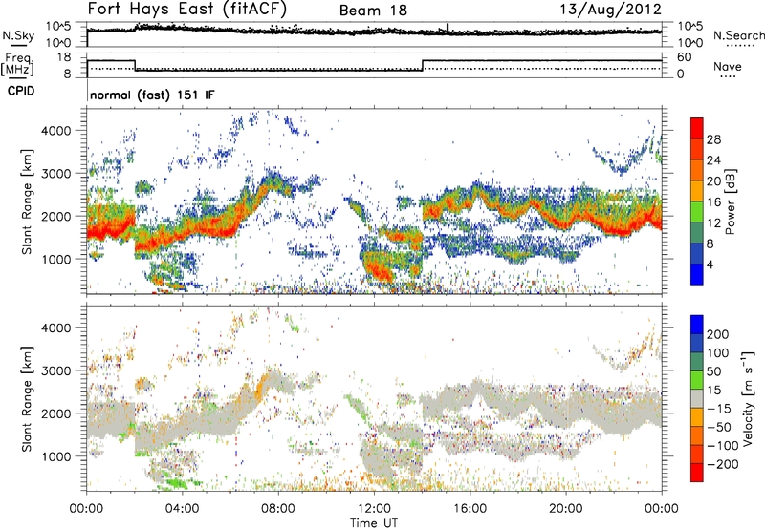This screenshot has height=529, width=765.
Task: Click the -200 label on velocity colorbar
Action: (x=723, y=464)
